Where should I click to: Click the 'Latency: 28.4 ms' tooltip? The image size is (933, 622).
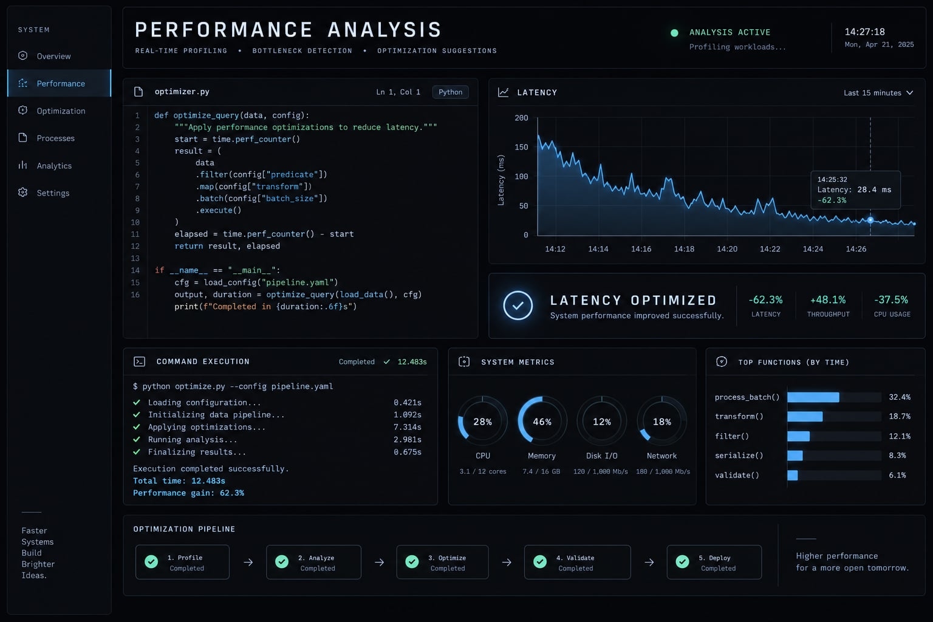pos(854,190)
